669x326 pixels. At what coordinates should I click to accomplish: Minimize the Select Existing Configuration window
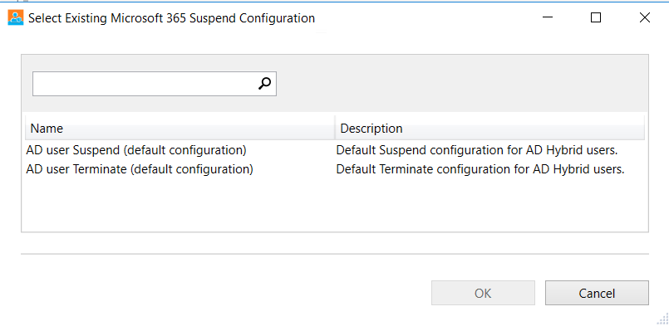click(x=548, y=17)
